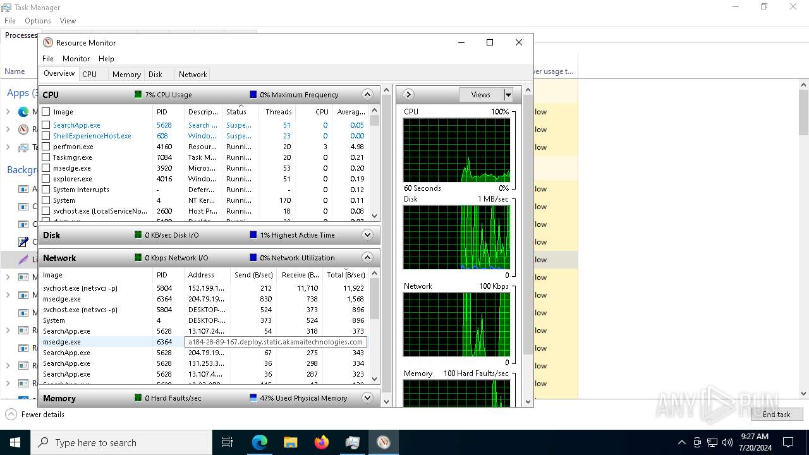Open Resource Monitor Help menu

click(106, 59)
